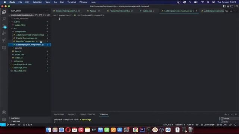The width and height of the screenshot is (239, 134).
Task: Open the Go menu
Action: point(55,2)
